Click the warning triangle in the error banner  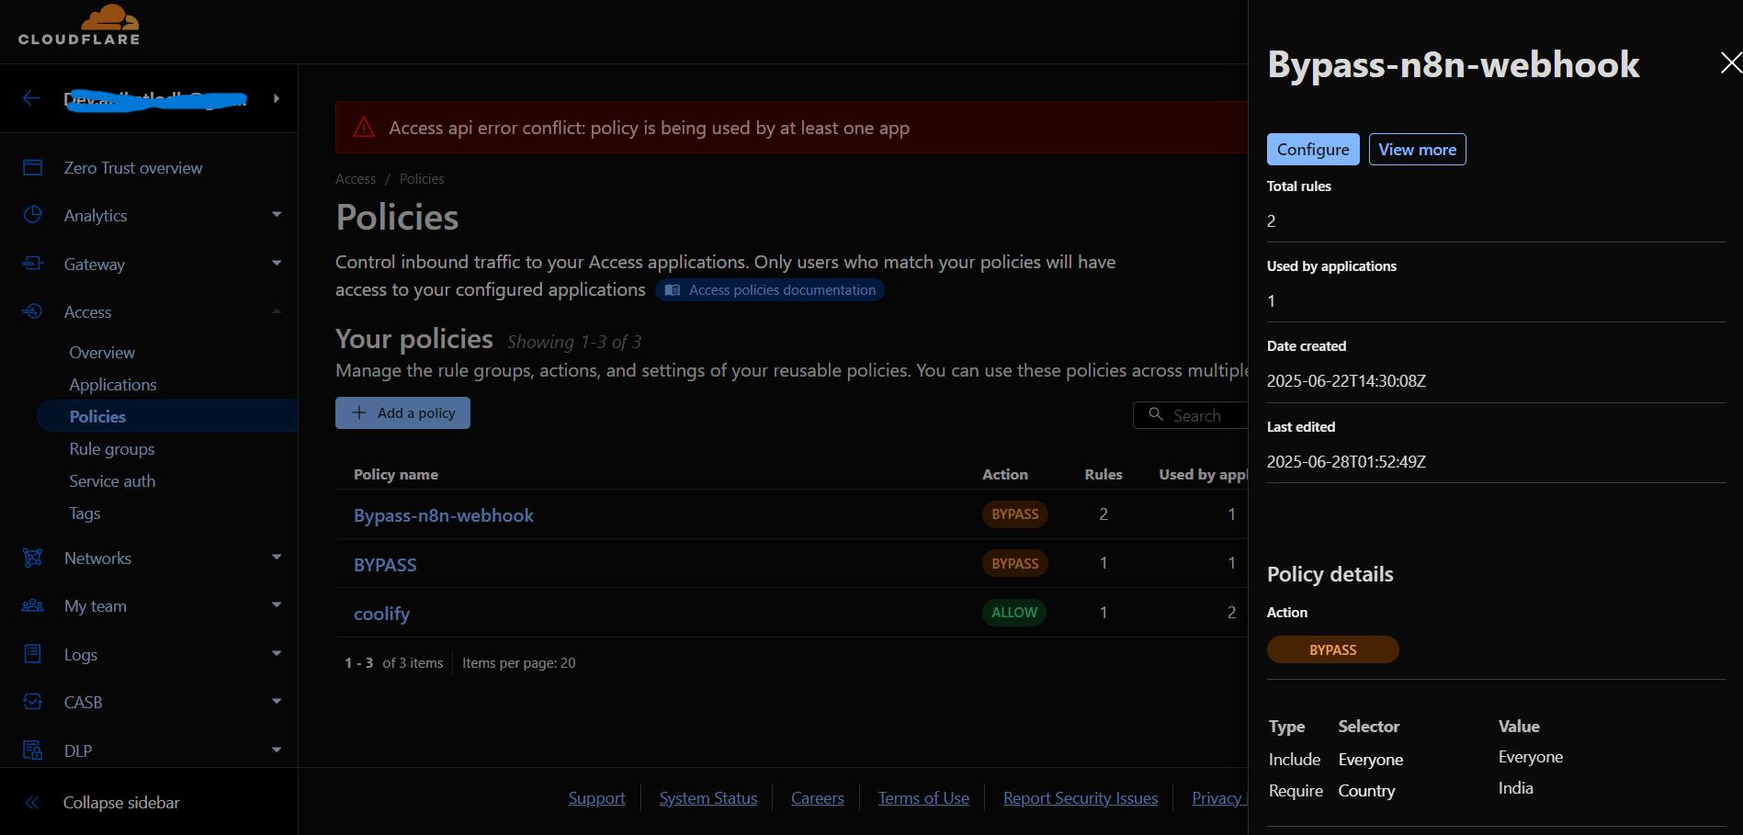click(364, 128)
